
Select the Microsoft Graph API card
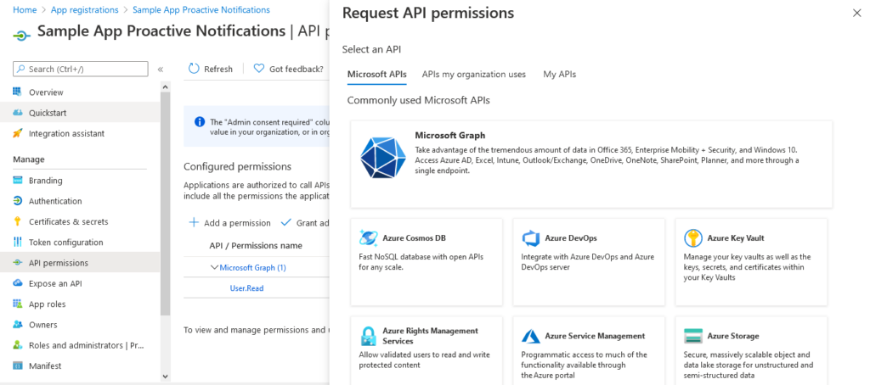pos(591,165)
